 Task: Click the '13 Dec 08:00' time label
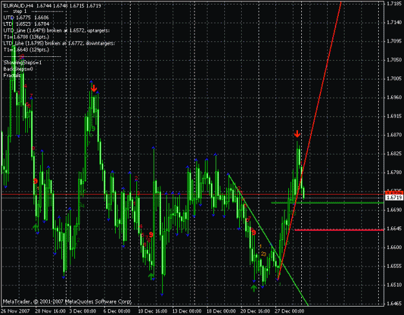[x=187, y=311]
